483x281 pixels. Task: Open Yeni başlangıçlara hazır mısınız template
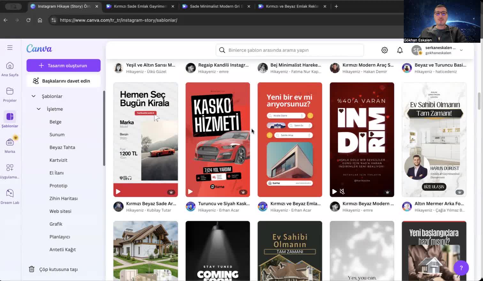coord(434,251)
